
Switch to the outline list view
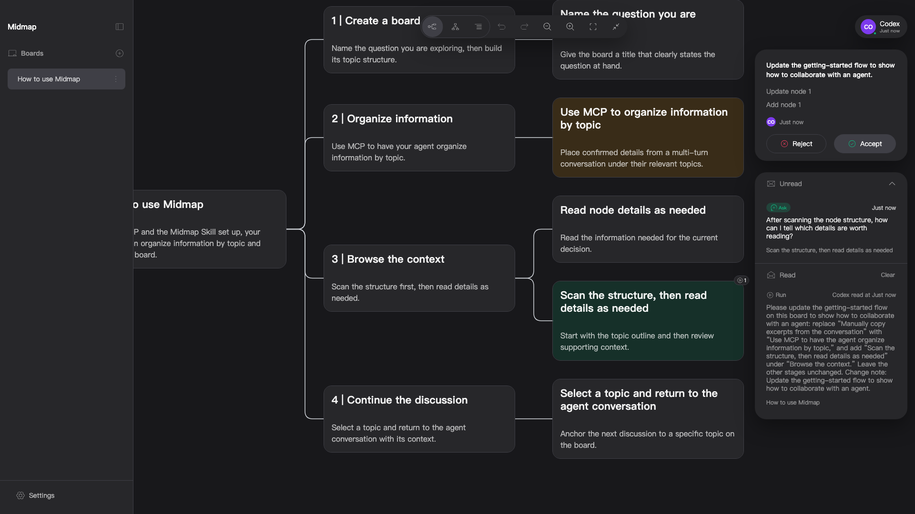[x=478, y=27]
